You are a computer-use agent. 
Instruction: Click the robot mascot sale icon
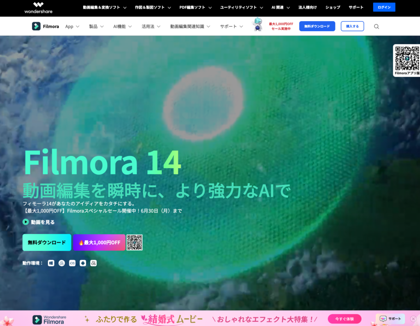[x=257, y=25]
